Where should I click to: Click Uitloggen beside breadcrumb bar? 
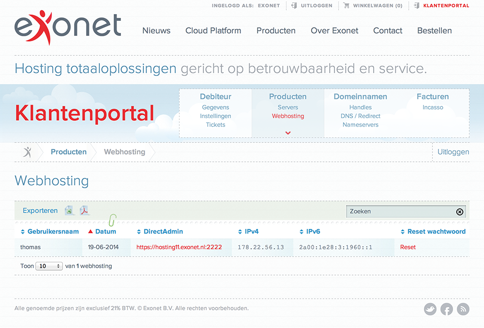tap(453, 152)
